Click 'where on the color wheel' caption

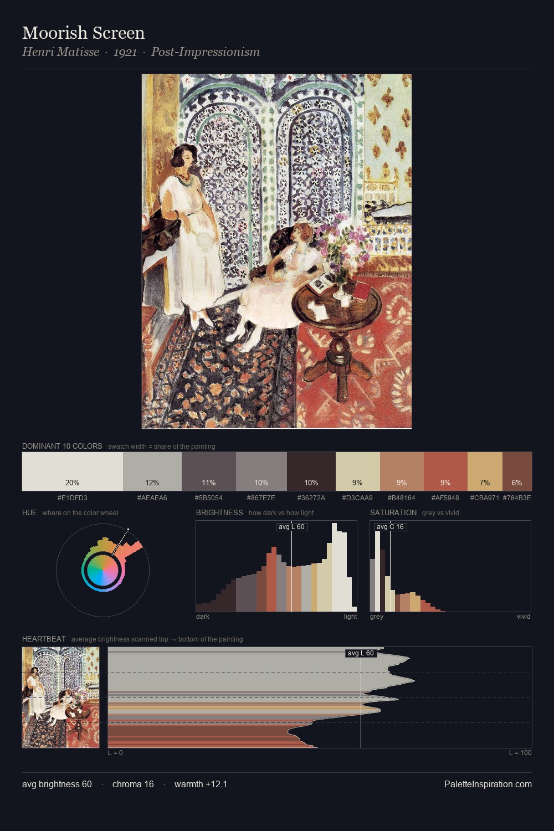[80, 513]
